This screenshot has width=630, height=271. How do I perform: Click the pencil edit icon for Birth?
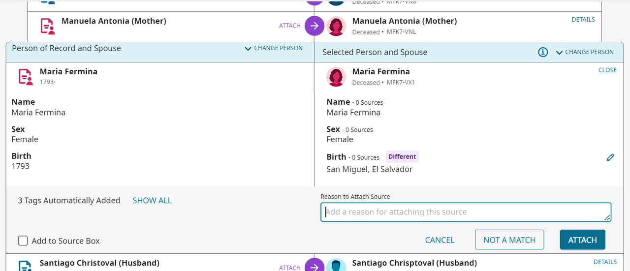click(x=610, y=158)
